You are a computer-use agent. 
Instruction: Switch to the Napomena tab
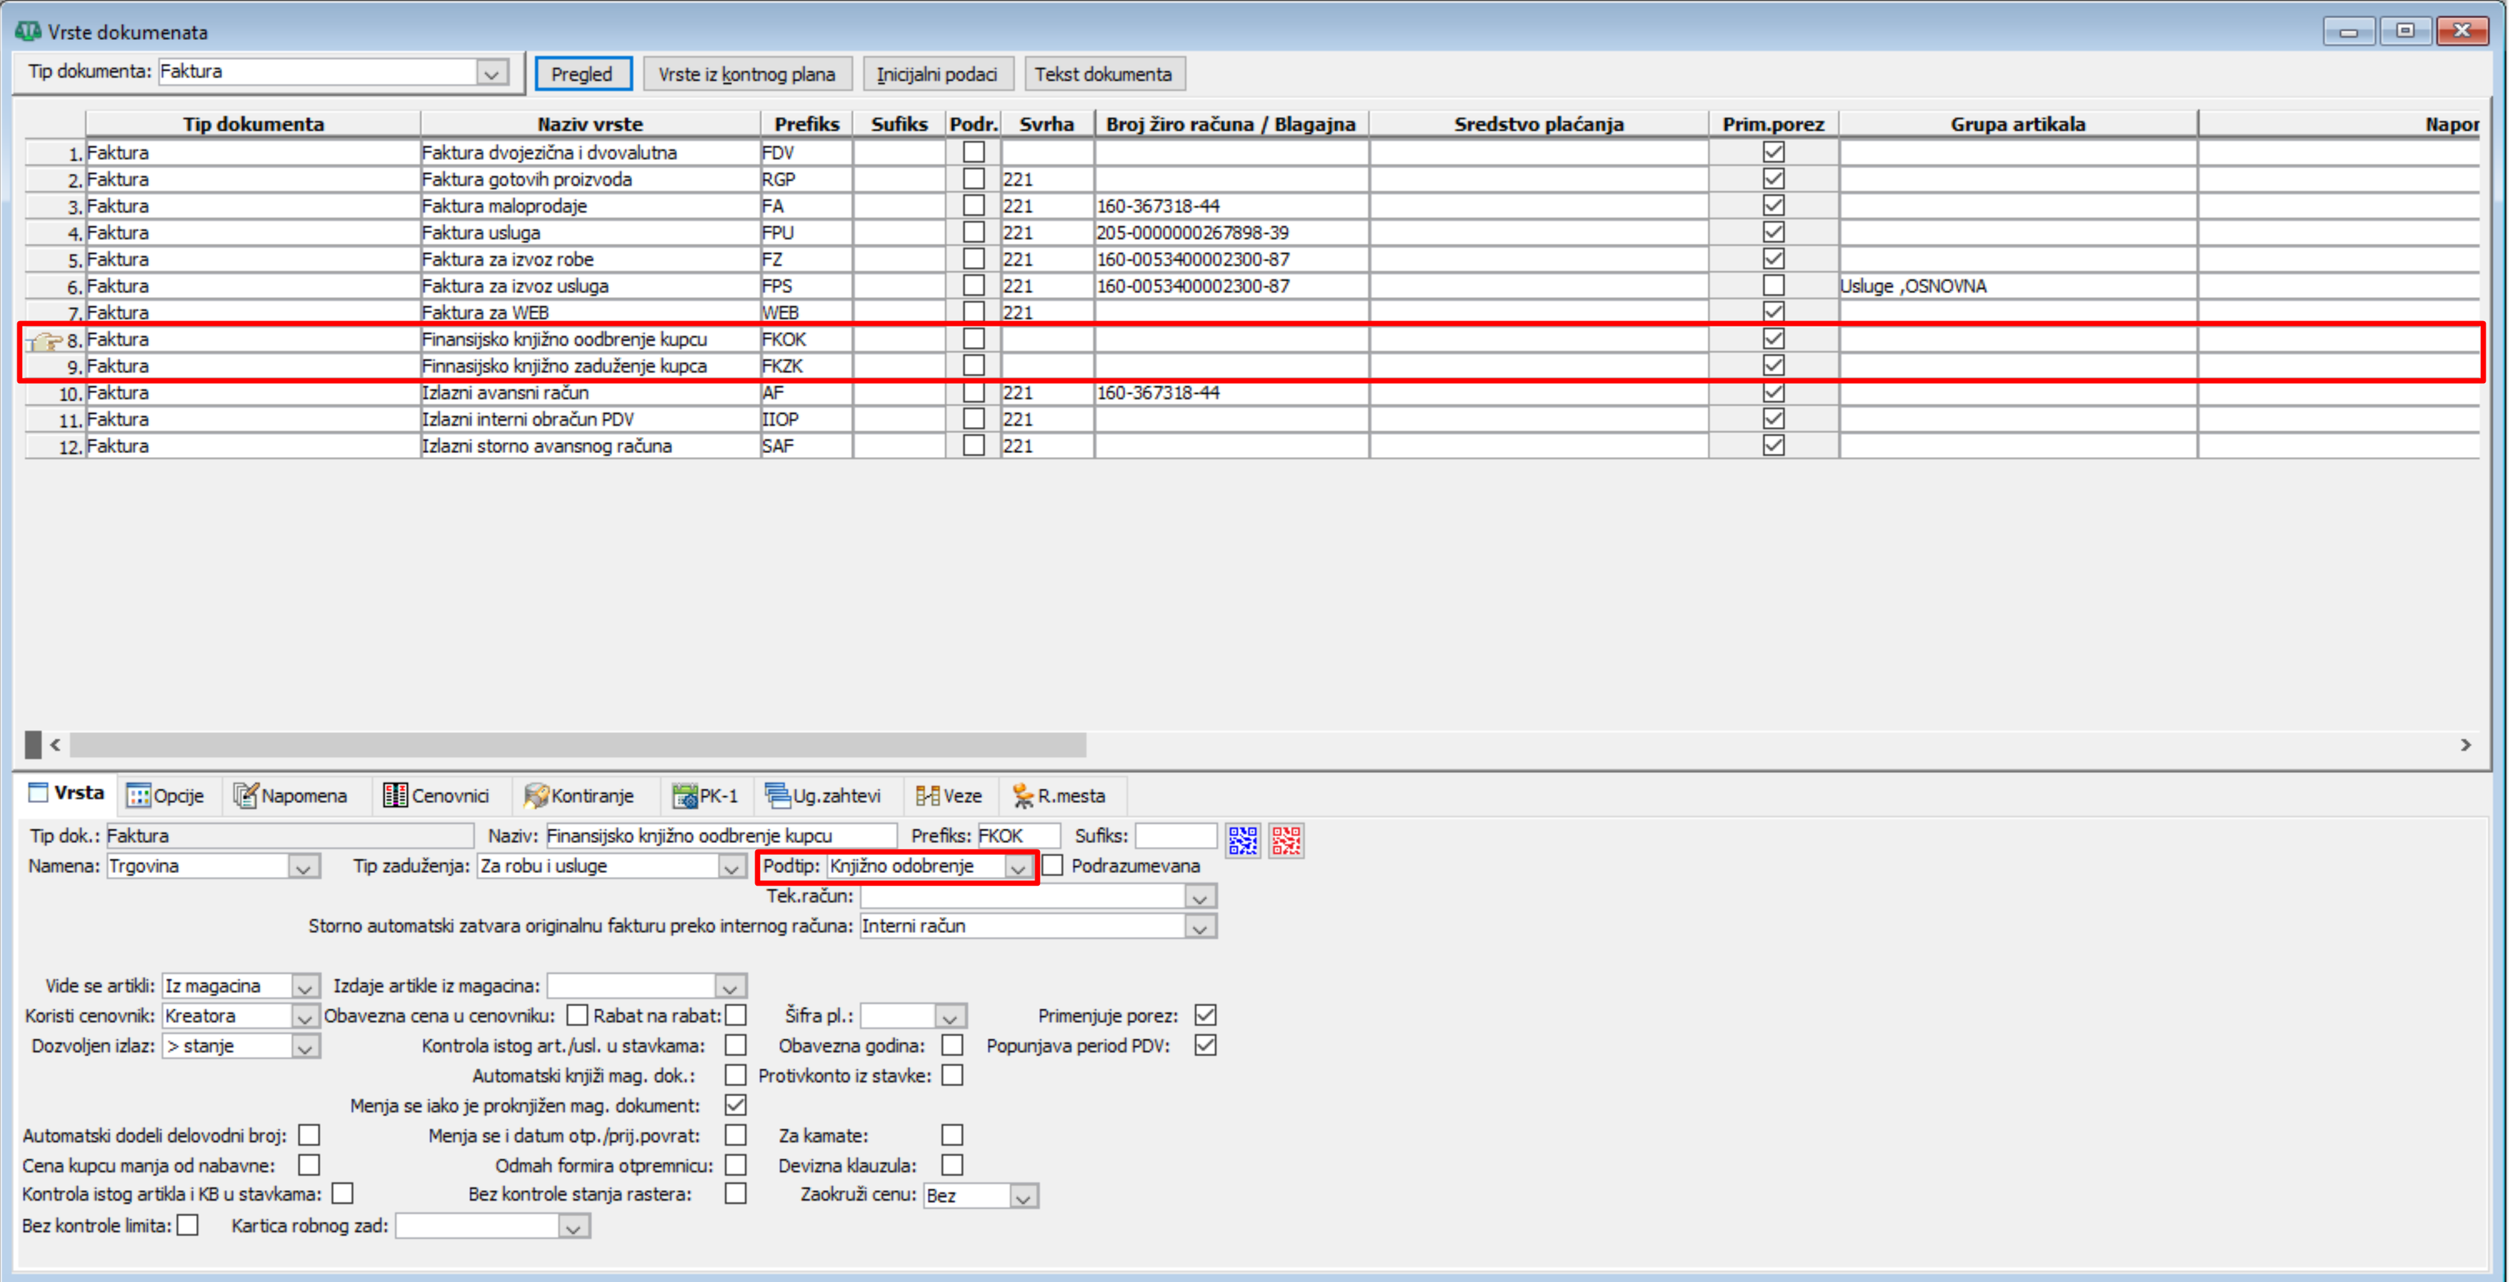pos(290,796)
